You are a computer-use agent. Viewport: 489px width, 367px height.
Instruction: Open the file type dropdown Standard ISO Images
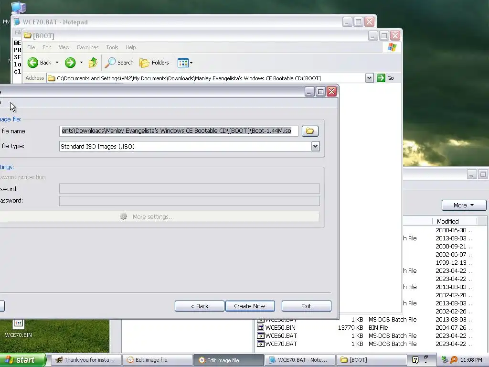(x=315, y=146)
